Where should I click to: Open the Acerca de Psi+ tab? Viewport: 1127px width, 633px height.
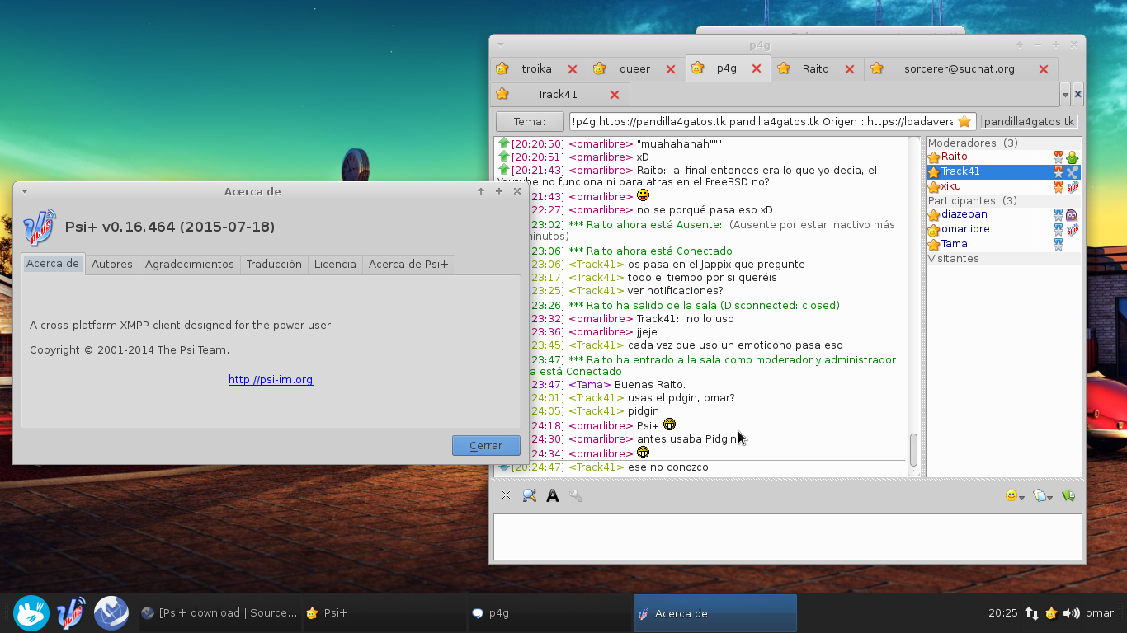pos(408,264)
